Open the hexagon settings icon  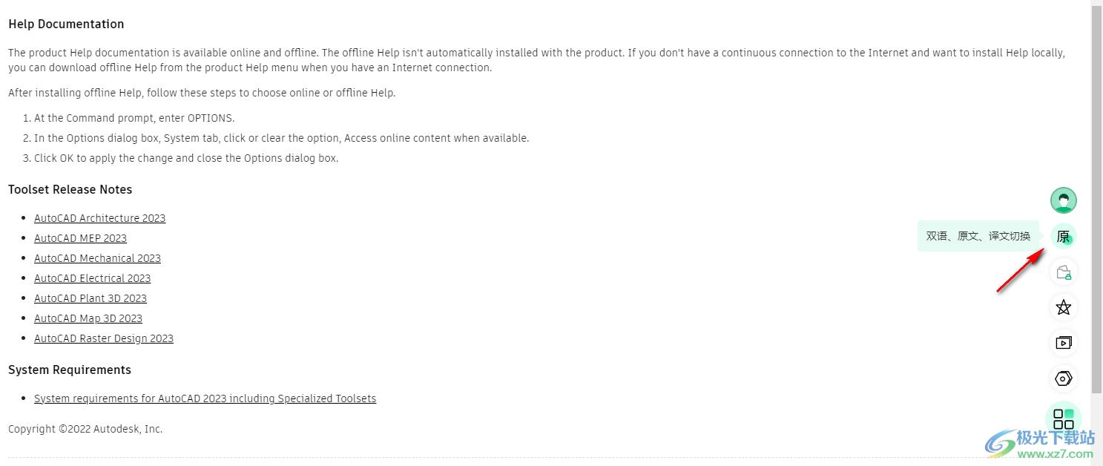[x=1063, y=378]
